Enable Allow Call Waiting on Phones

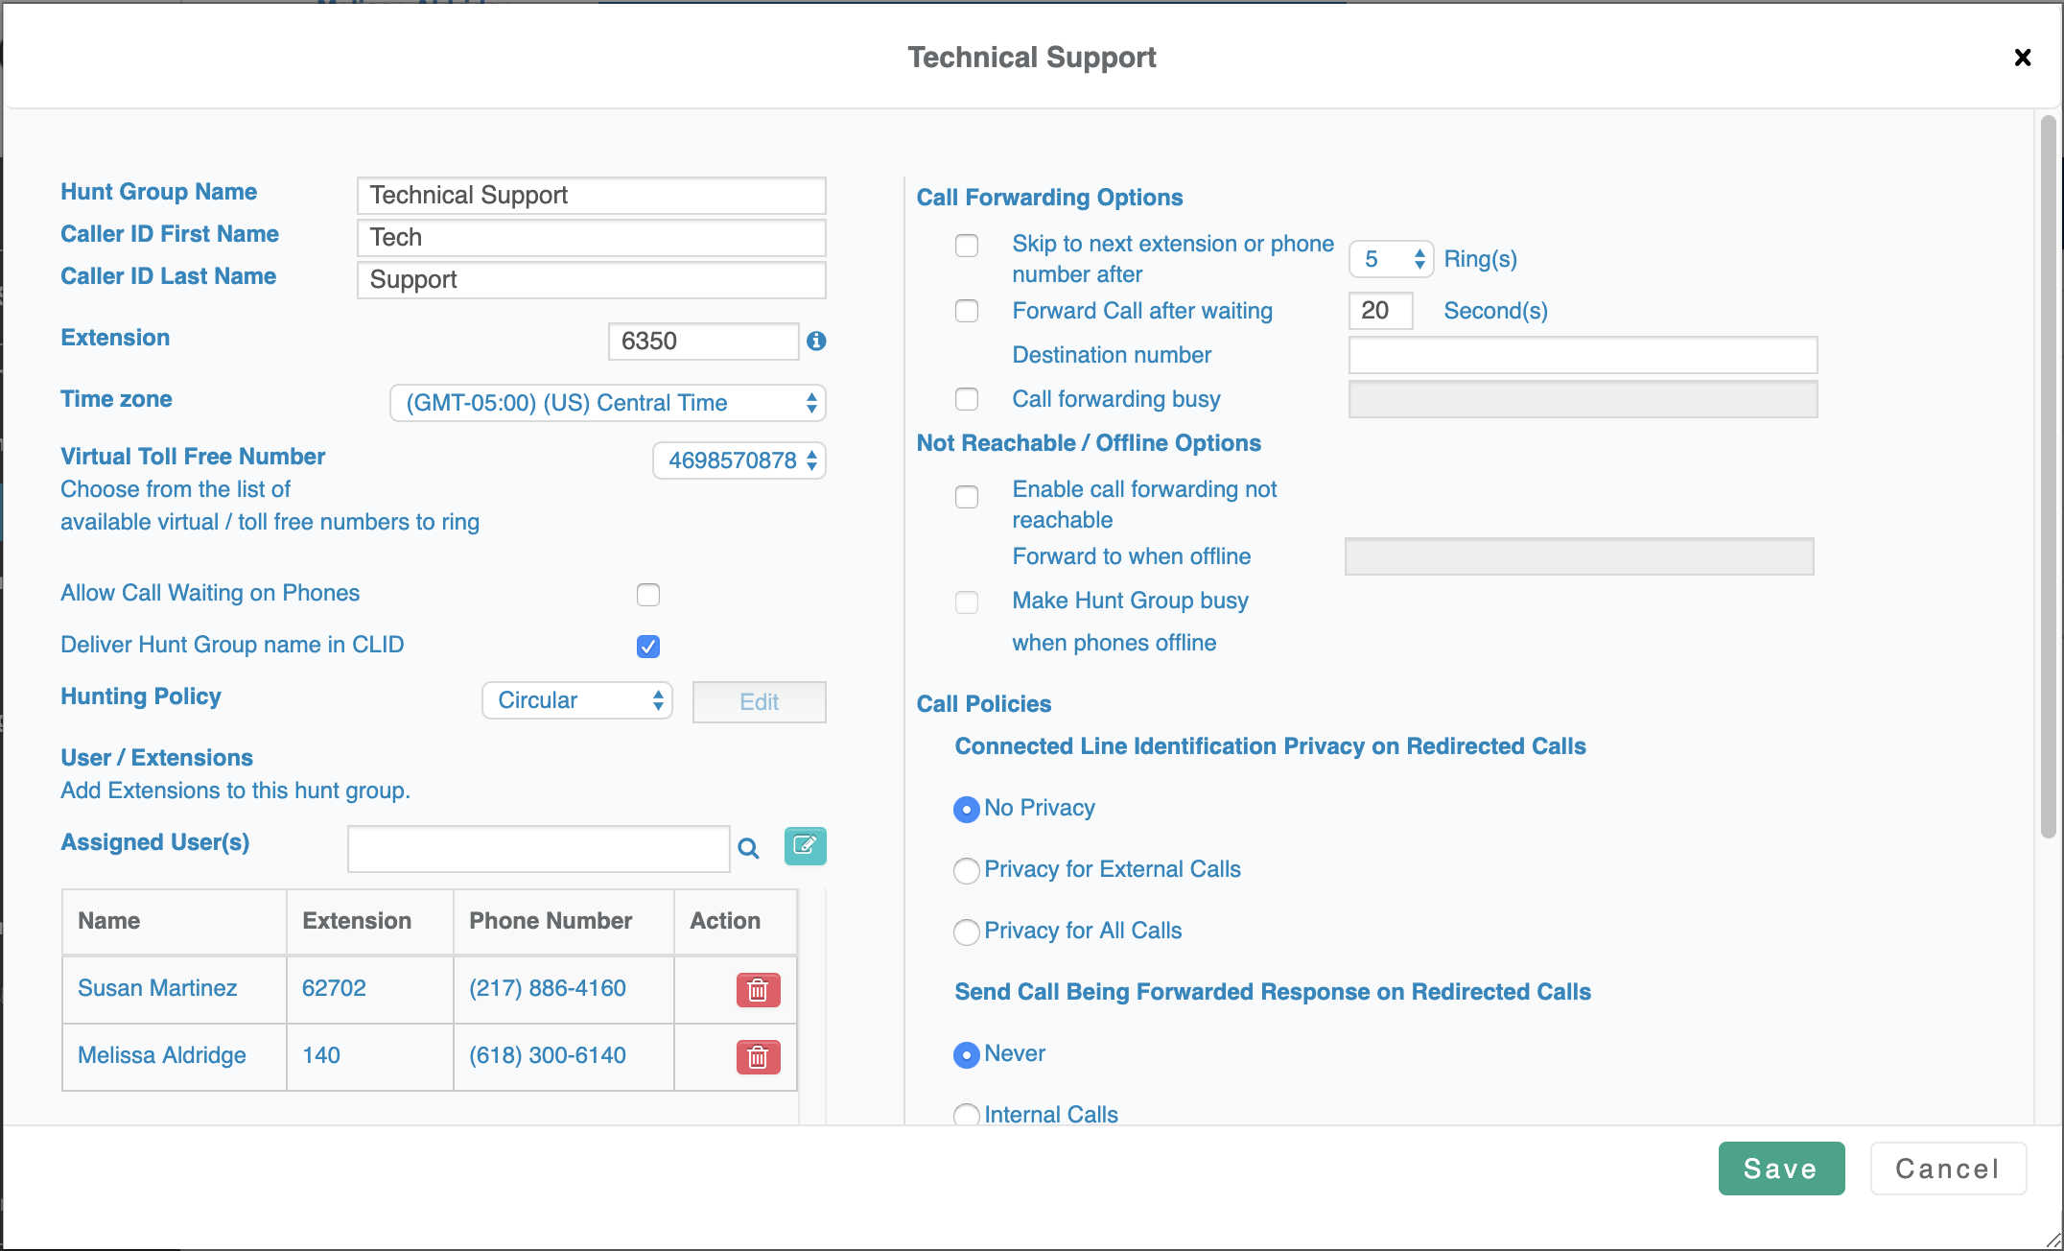tap(648, 595)
